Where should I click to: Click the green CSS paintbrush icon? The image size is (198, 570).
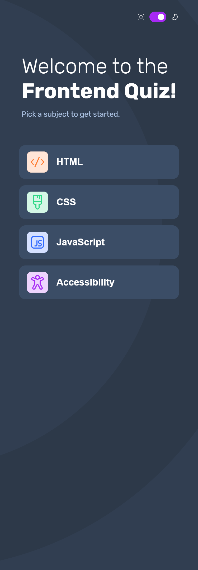point(37,202)
